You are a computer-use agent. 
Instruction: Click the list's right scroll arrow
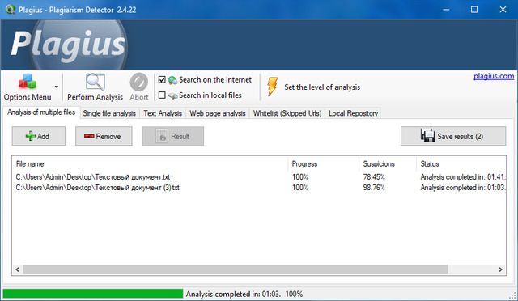500,269
